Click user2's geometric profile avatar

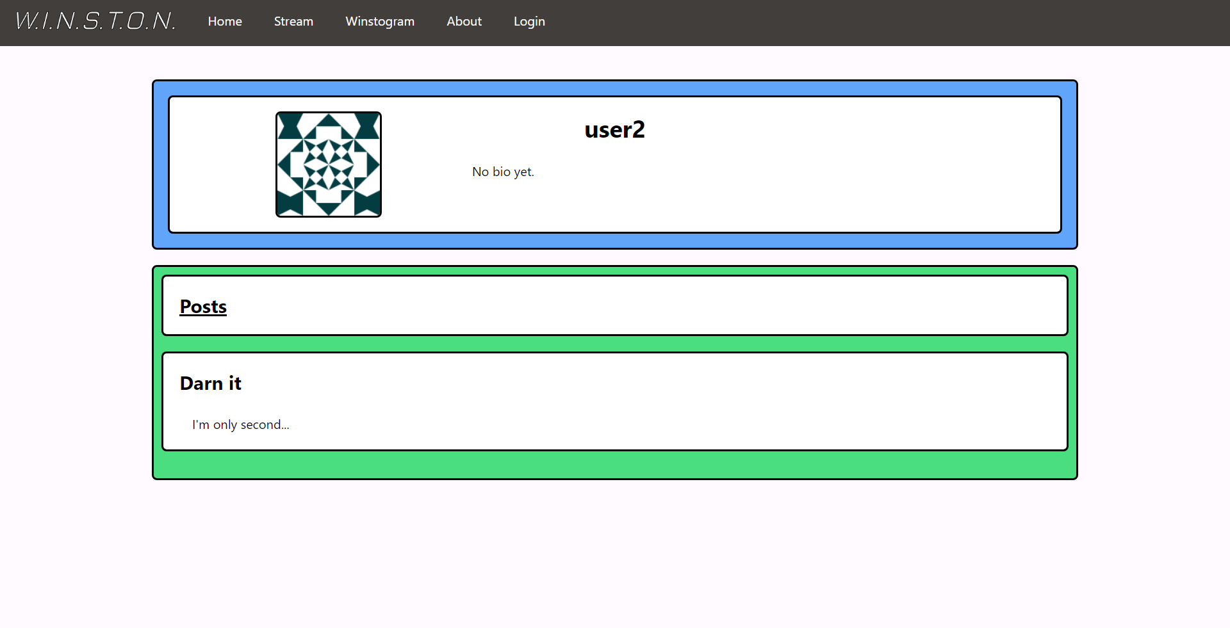329,165
